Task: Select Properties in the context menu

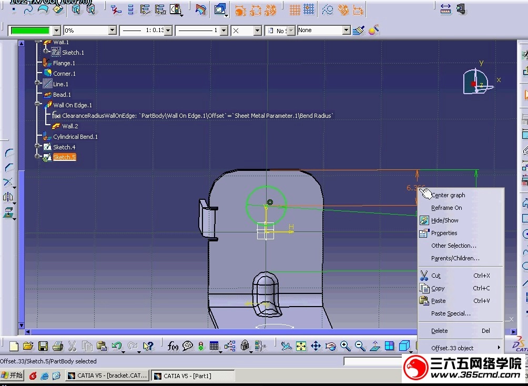Action: point(444,233)
